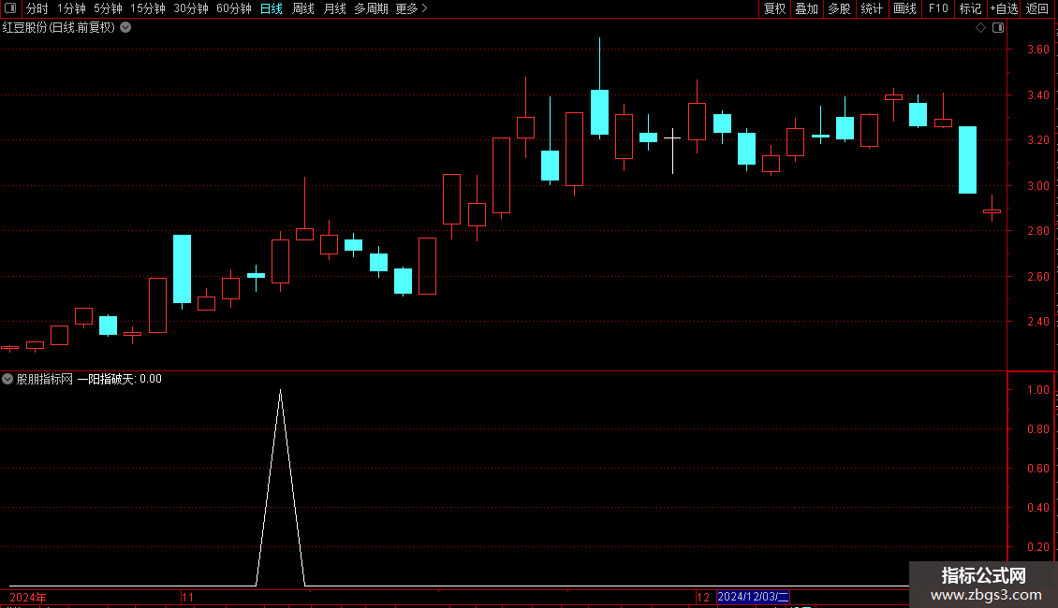The width and height of the screenshot is (1058, 608).
Task: Select the white crosshair doji candle
Action: coord(672,138)
